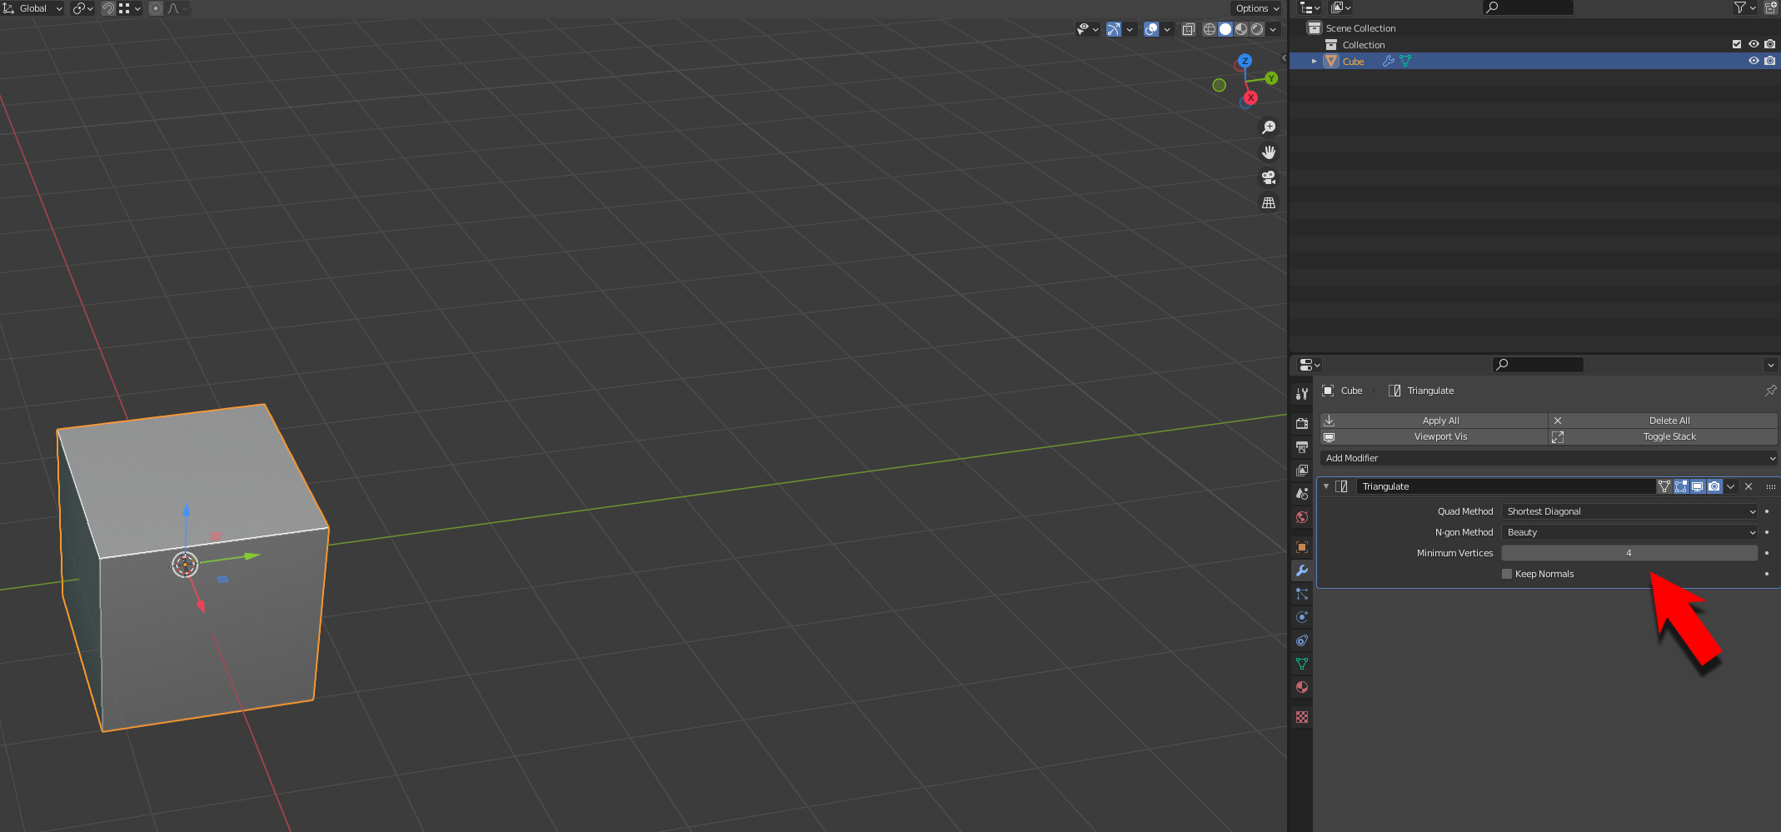Open the Physics properties tab icon

(1301, 617)
